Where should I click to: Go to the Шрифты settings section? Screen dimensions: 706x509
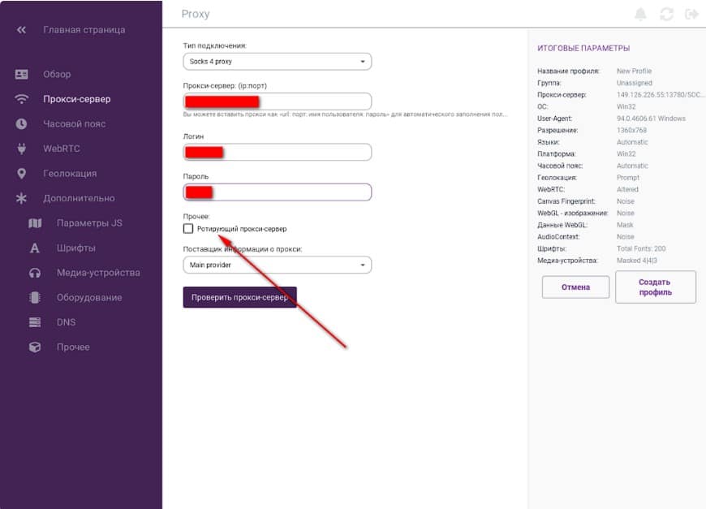(75, 248)
